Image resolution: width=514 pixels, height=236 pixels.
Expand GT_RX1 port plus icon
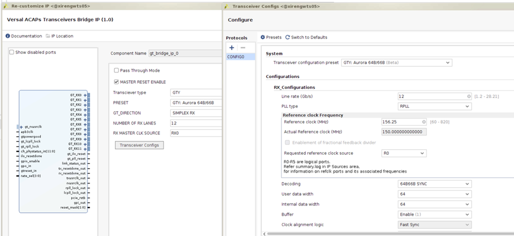point(85,100)
